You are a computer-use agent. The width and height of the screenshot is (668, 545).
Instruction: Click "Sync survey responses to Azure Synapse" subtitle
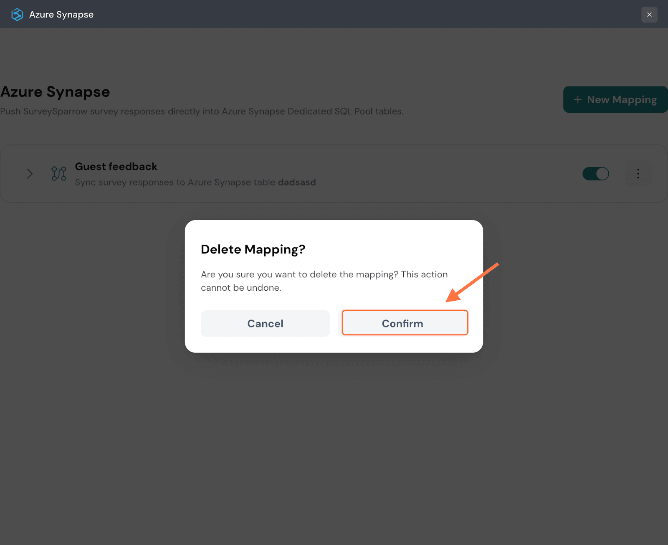tap(175, 183)
